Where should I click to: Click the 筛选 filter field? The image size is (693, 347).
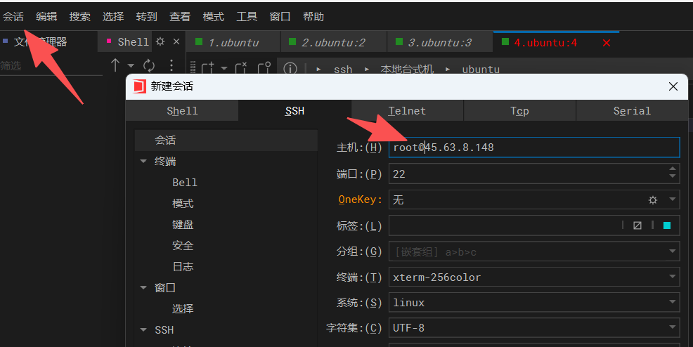[51, 66]
